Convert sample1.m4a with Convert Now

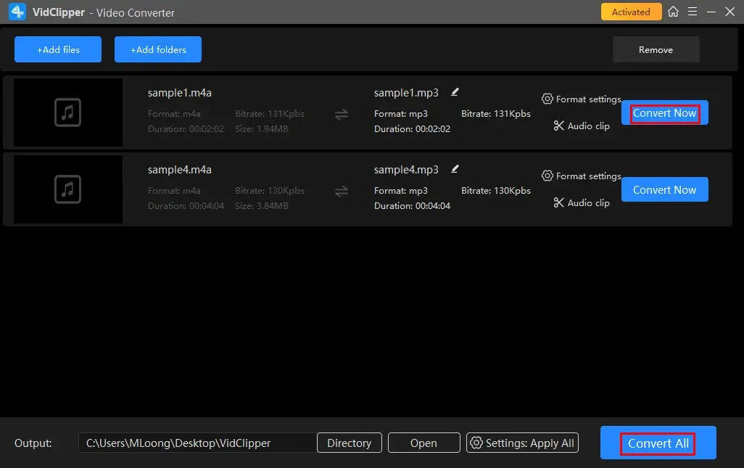pyautogui.click(x=664, y=113)
